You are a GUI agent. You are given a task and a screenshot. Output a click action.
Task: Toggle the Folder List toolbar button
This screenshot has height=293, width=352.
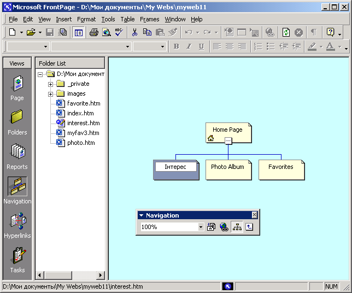point(78,33)
